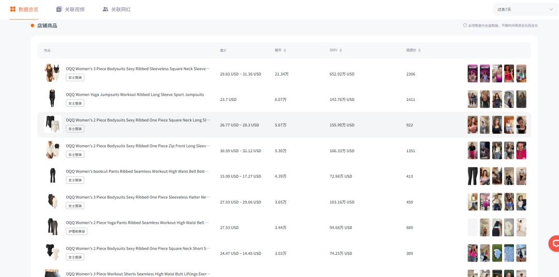
Task: Play the black pants video thumbnail in bootcut row
Action: pyautogui.click(x=473, y=176)
